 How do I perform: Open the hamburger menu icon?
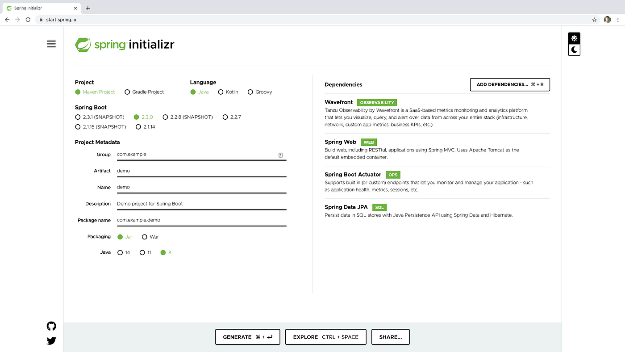51,44
